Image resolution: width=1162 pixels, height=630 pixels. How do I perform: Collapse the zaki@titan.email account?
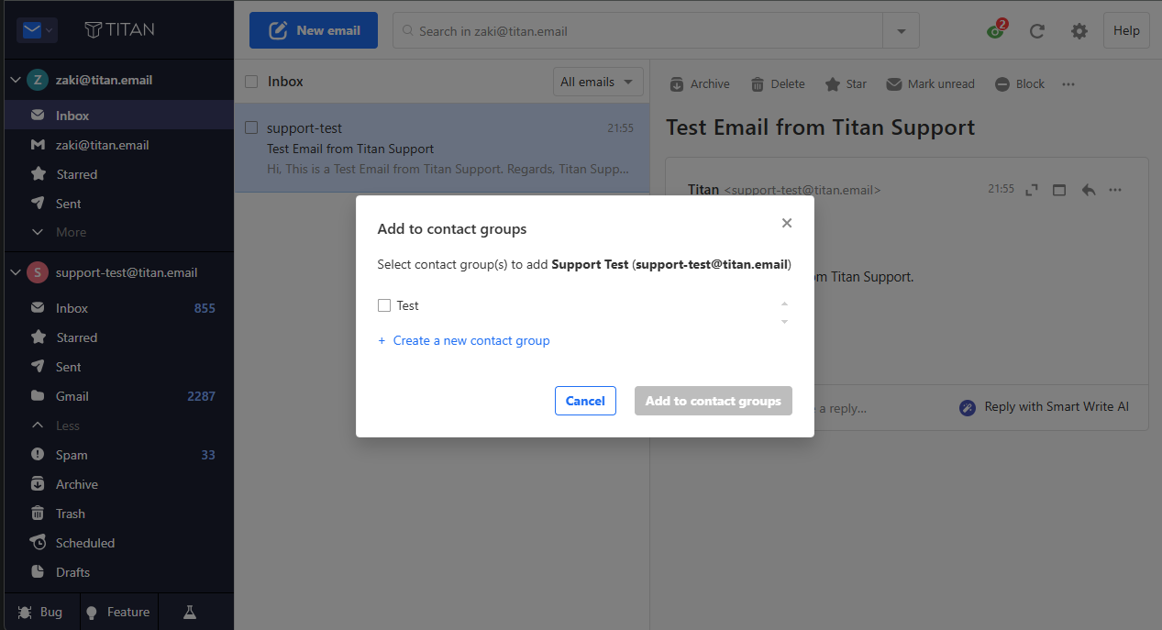pyautogui.click(x=15, y=80)
